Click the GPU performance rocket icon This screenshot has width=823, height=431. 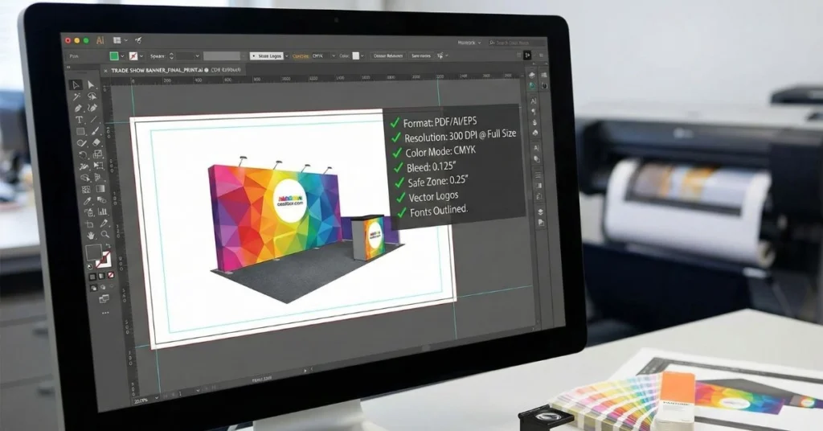[x=138, y=40]
